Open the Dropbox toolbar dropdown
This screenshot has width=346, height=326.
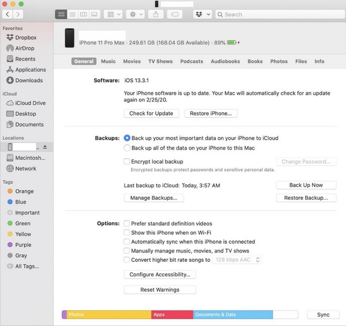click(202, 14)
